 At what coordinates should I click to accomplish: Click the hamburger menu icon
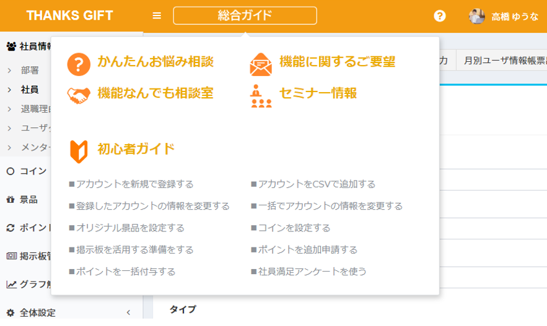tap(157, 16)
